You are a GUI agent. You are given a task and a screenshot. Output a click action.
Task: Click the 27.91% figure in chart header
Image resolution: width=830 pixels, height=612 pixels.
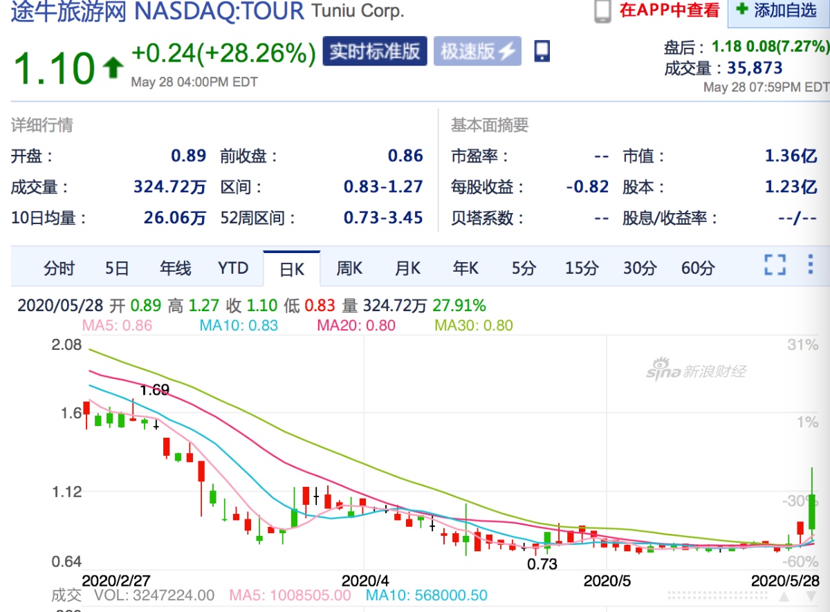pyautogui.click(x=459, y=306)
